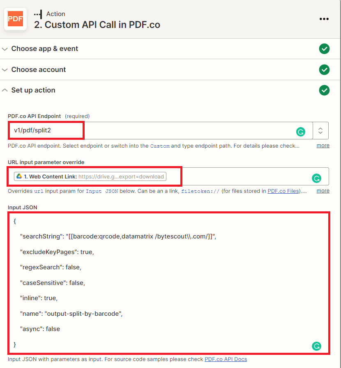This screenshot has width=341, height=368.
Task: Open the endpoint selector with the arrows control
Action: 321,130
